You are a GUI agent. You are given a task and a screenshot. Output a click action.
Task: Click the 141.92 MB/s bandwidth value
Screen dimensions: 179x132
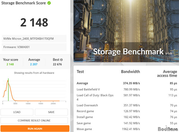pyautogui.click(x=132, y=123)
